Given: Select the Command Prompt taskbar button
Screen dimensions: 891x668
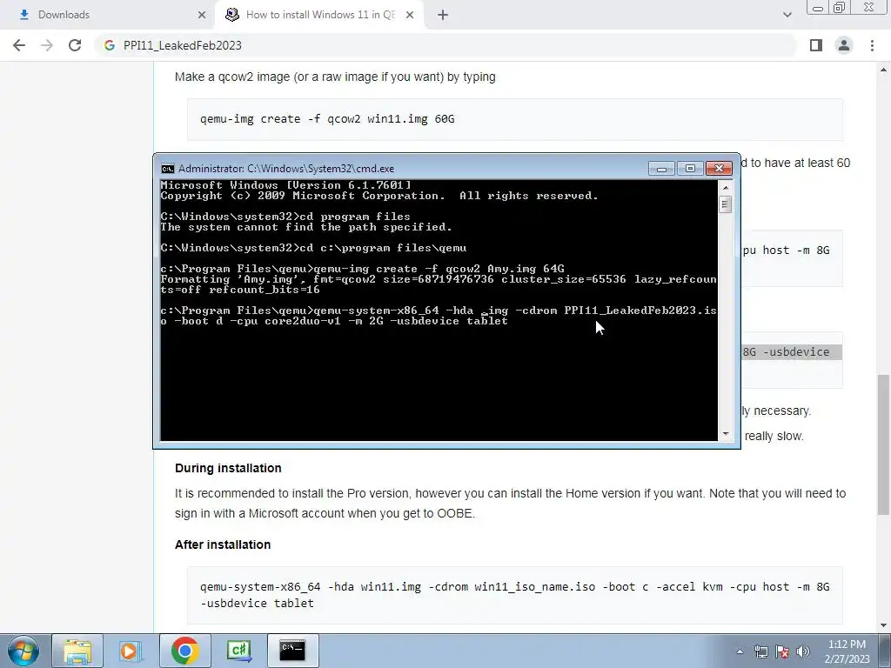Looking at the screenshot, I should 292,651.
